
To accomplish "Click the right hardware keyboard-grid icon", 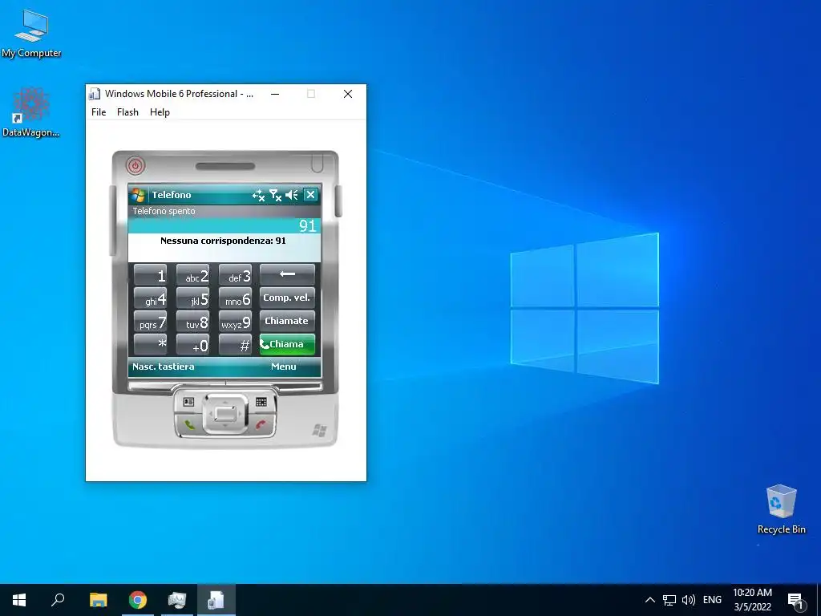I will click(x=261, y=402).
